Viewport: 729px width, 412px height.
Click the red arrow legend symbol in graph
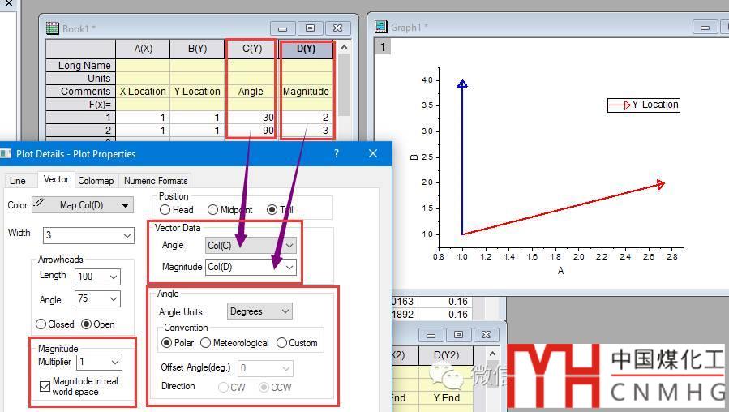click(x=620, y=105)
